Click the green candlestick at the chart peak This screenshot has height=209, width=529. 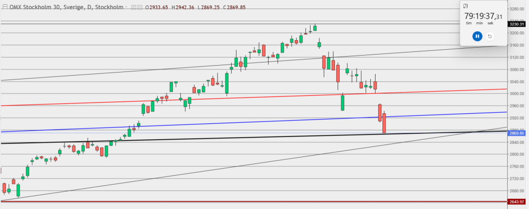coord(315,28)
